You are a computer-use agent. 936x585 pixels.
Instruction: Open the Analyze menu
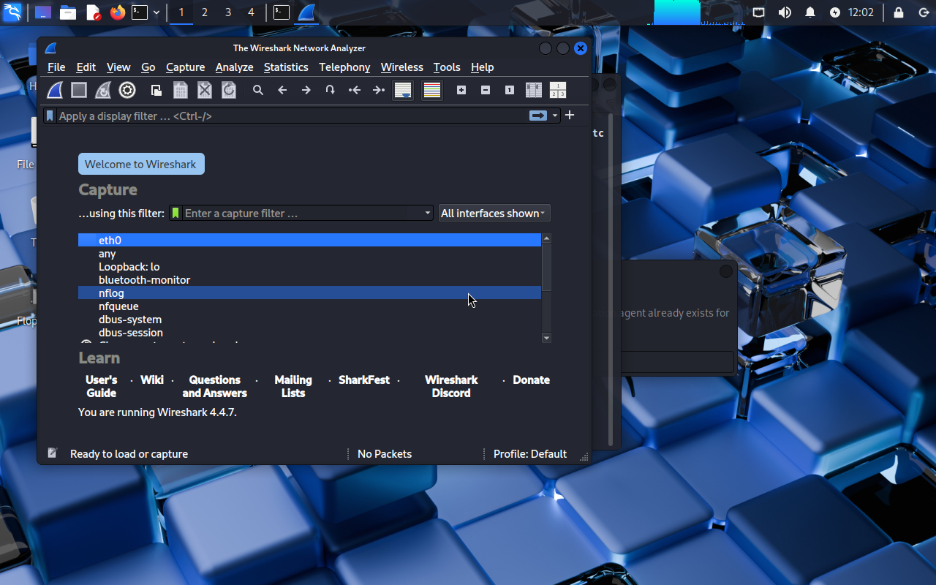coord(235,67)
